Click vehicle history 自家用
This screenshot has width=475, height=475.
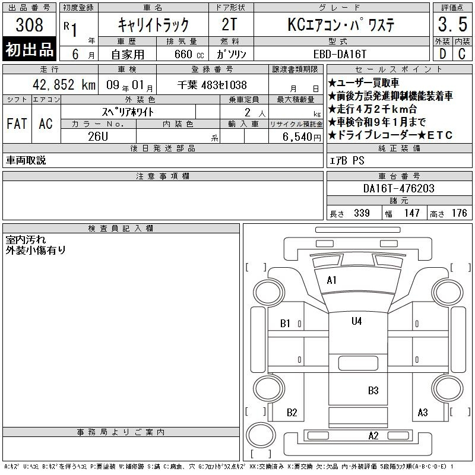(128, 55)
